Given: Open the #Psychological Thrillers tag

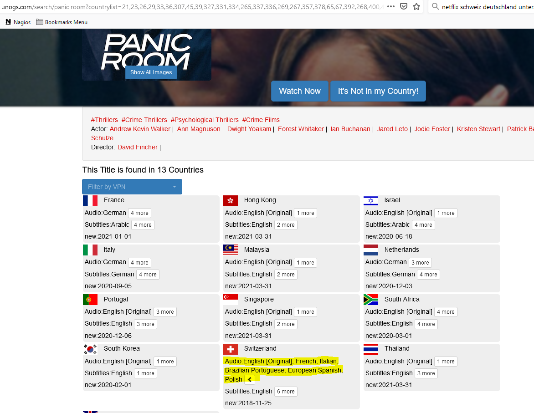Looking at the screenshot, I should (205, 120).
